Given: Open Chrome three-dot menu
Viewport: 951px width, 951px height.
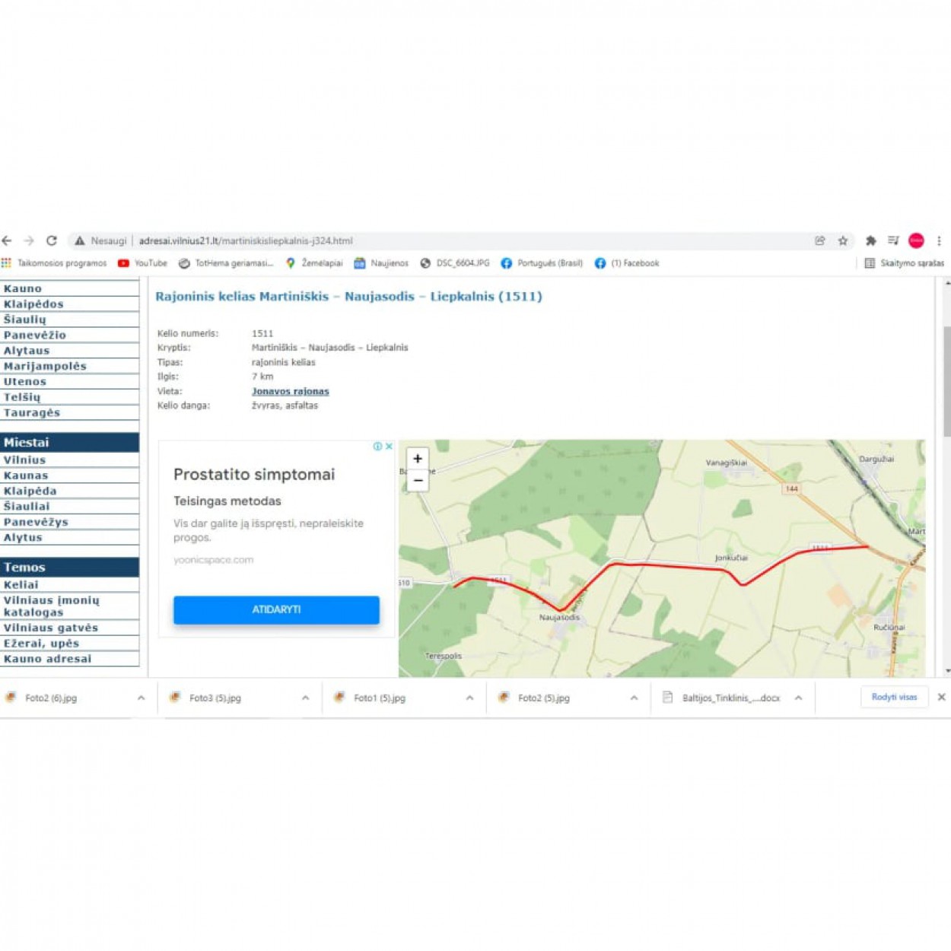Looking at the screenshot, I should coord(939,240).
